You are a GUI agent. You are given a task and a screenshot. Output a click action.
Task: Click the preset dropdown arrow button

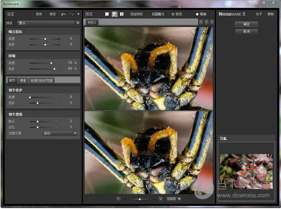(x=78, y=23)
